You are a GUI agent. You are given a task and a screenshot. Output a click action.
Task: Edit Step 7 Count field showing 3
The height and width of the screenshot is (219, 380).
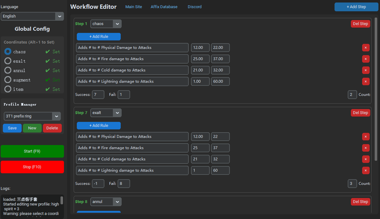pos(352,184)
